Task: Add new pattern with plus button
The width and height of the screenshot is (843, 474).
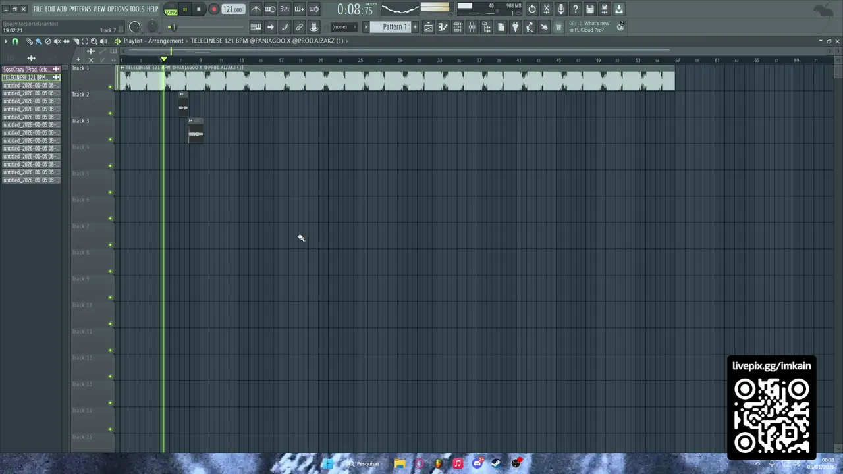Action: pos(415,27)
